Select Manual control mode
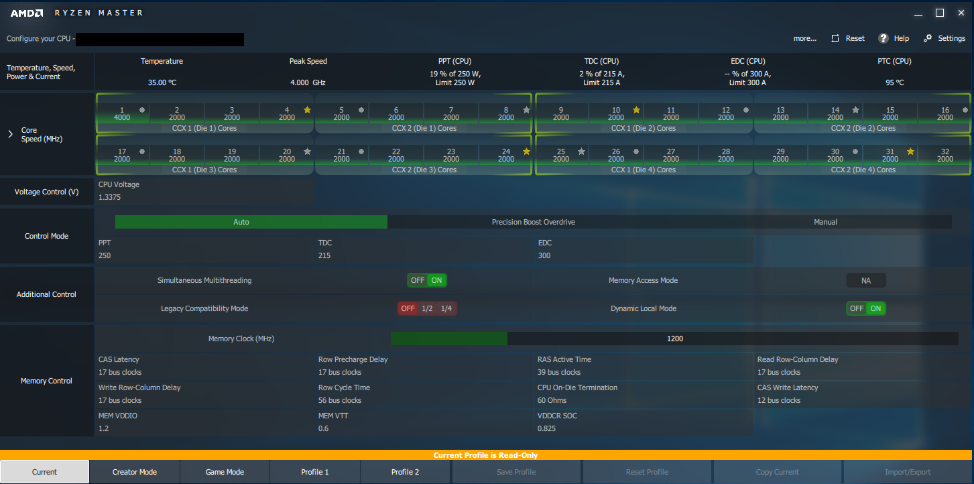Screen dimensions: 974x484 (x=826, y=222)
